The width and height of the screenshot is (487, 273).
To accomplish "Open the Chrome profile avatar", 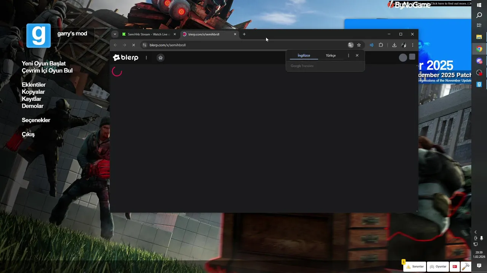I will coord(404,45).
